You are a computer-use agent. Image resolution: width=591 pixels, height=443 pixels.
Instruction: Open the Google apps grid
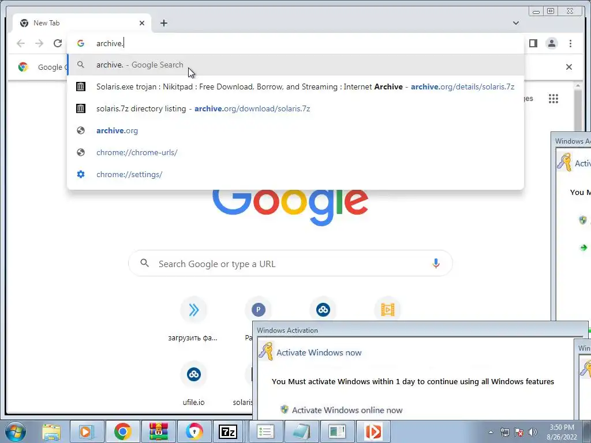[553, 99]
